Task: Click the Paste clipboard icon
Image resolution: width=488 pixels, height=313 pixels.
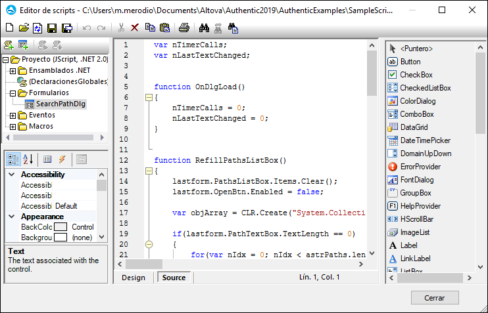Action: click(x=164, y=28)
